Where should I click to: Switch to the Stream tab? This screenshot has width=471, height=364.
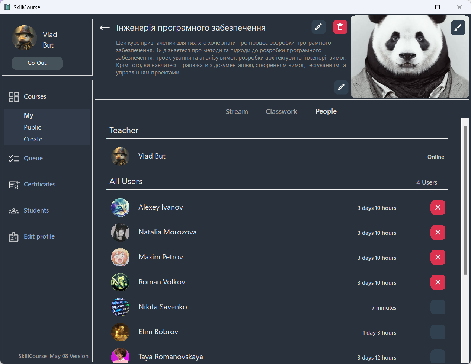click(x=237, y=112)
